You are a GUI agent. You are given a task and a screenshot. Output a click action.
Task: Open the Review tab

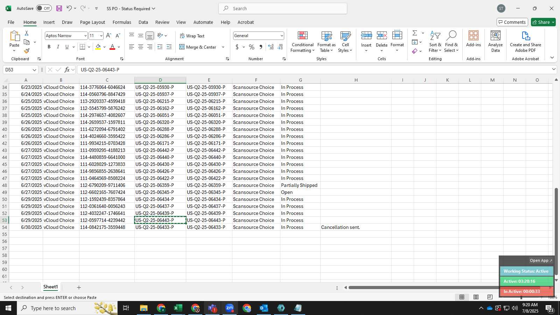pyautogui.click(x=162, y=22)
